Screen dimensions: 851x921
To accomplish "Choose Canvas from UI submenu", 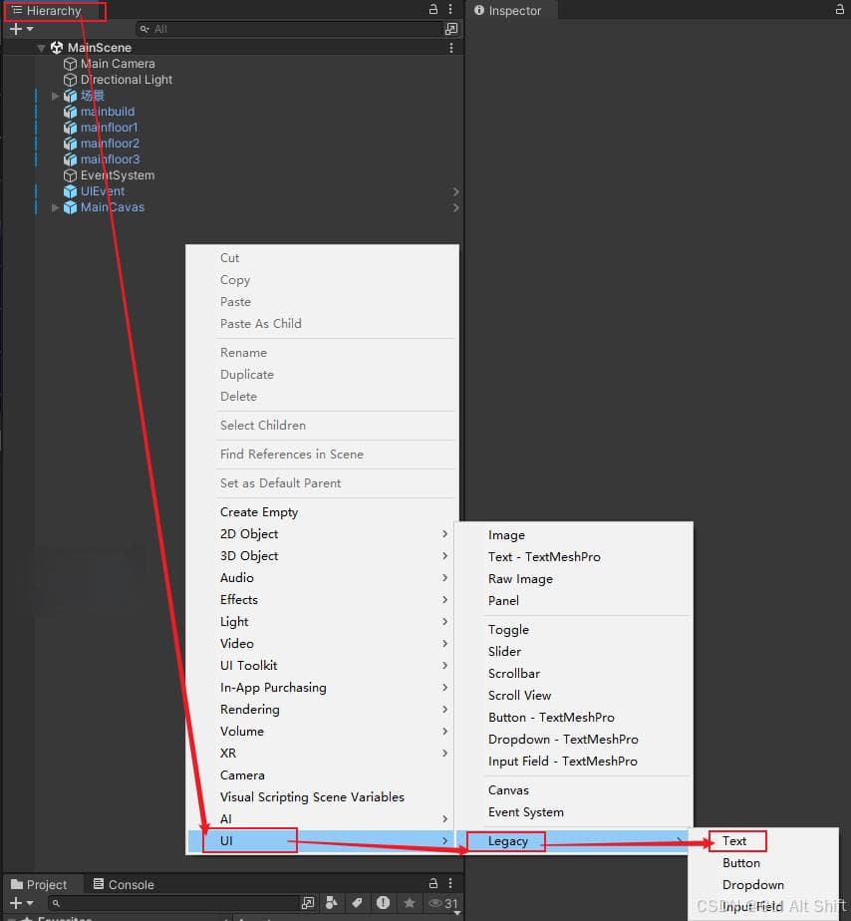I will pos(574,790).
